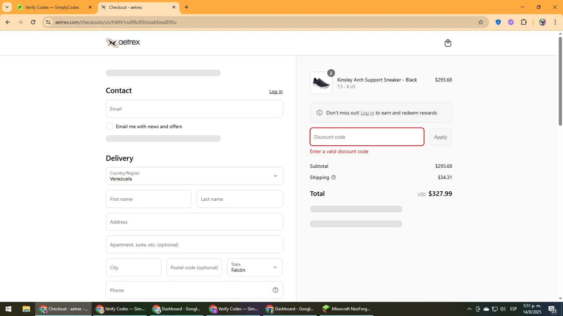
Task: Enable Email me with news and offers
Action: coord(109,127)
